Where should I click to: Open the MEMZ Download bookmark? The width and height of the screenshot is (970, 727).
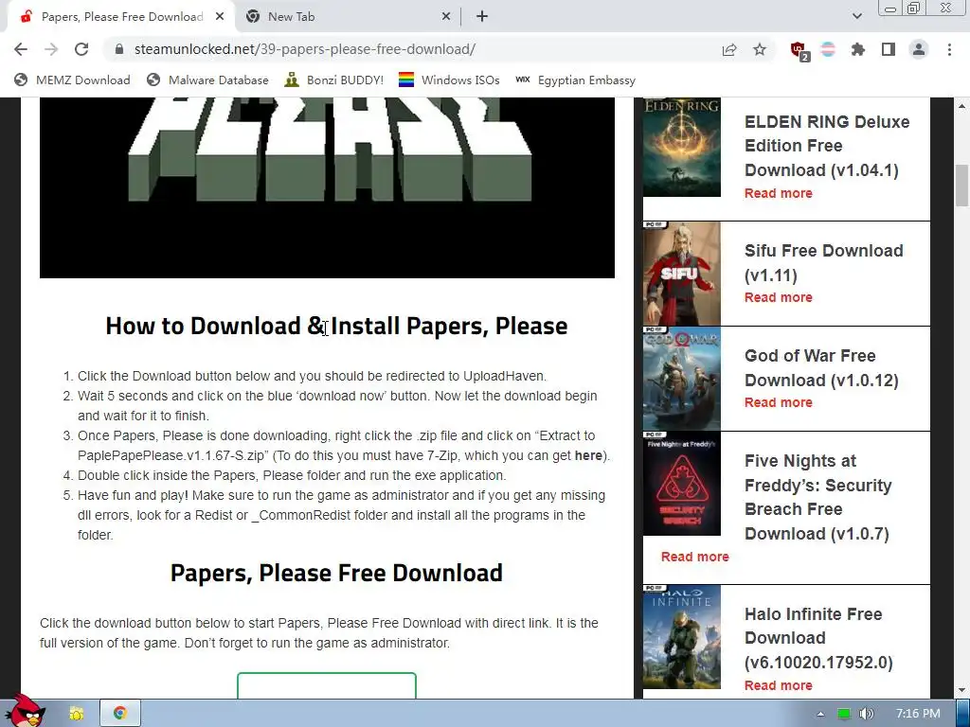[72, 80]
